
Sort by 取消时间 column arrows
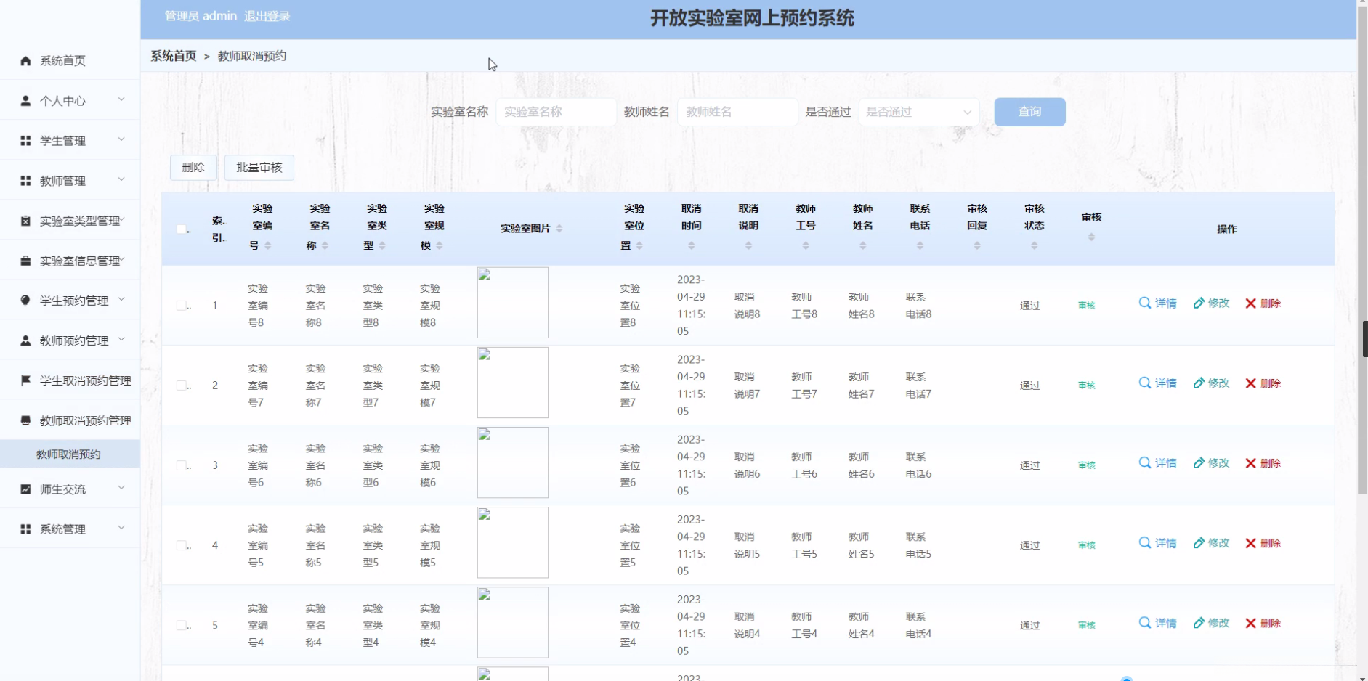click(692, 246)
